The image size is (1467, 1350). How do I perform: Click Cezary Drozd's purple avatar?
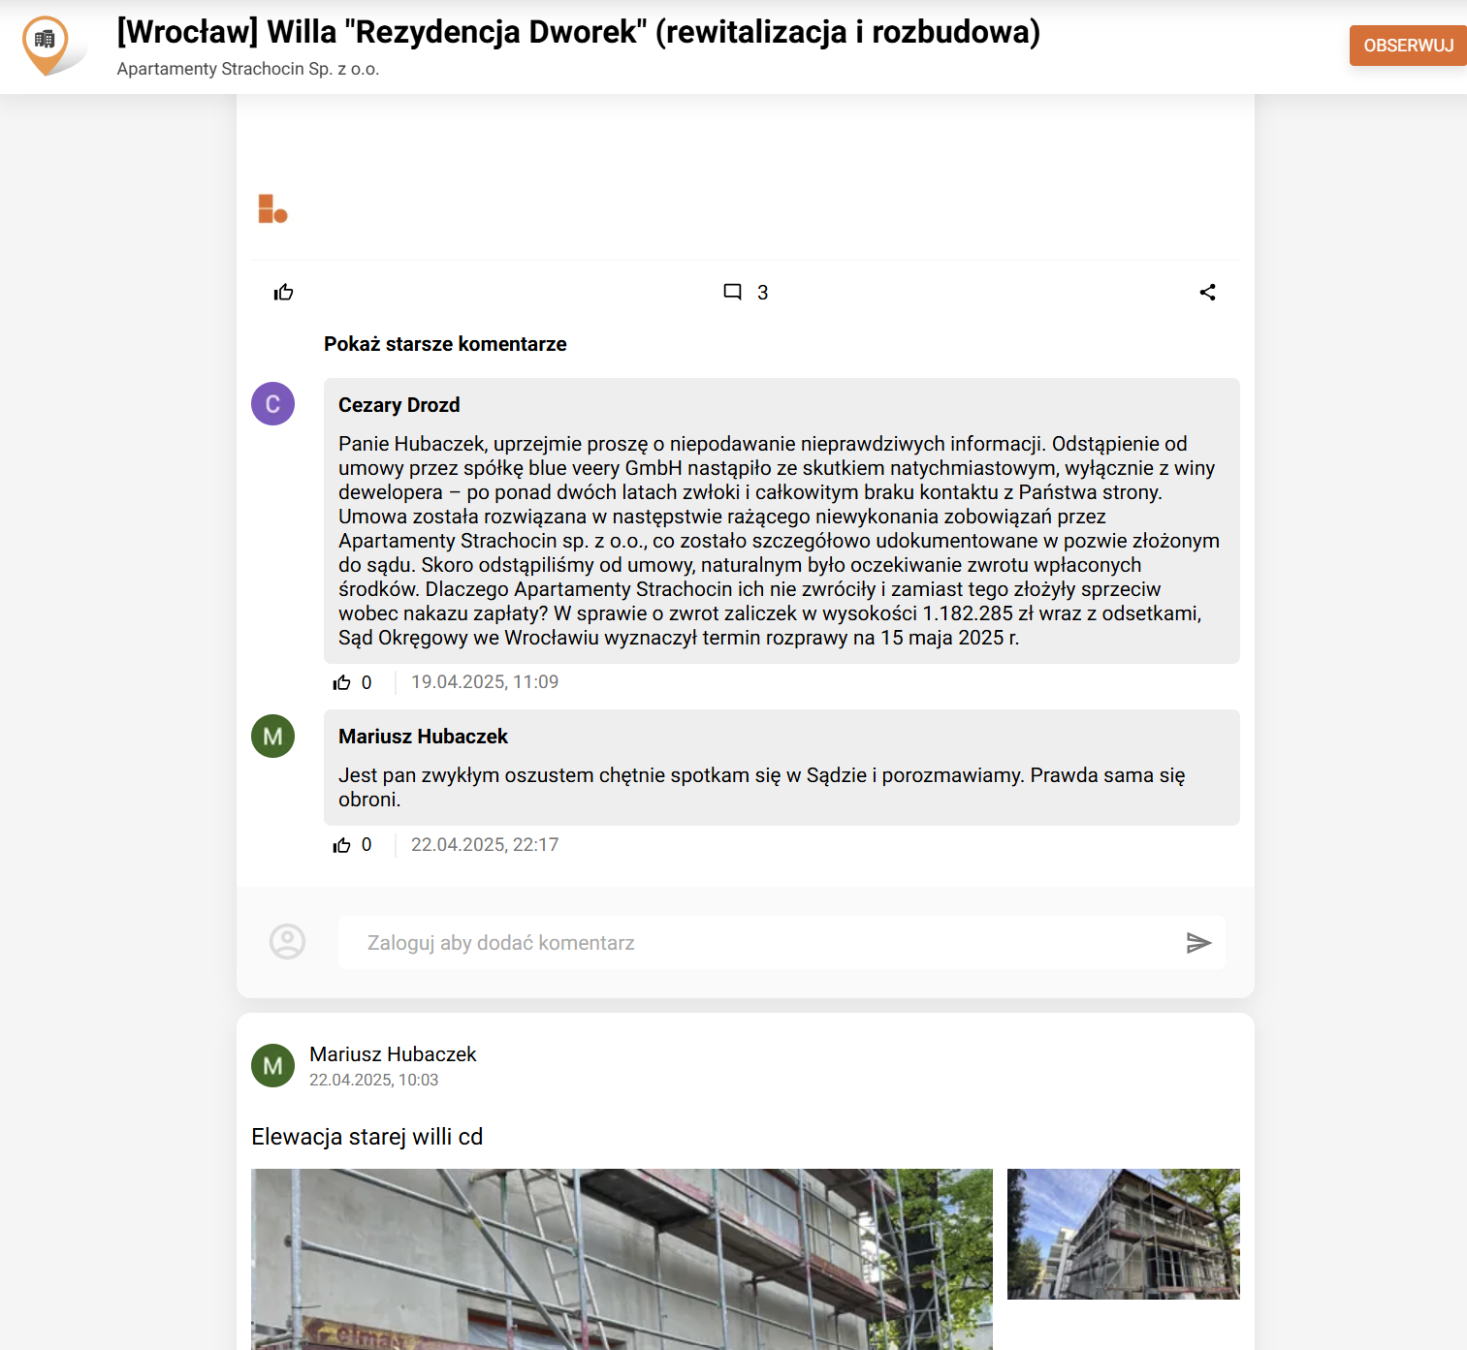272,404
